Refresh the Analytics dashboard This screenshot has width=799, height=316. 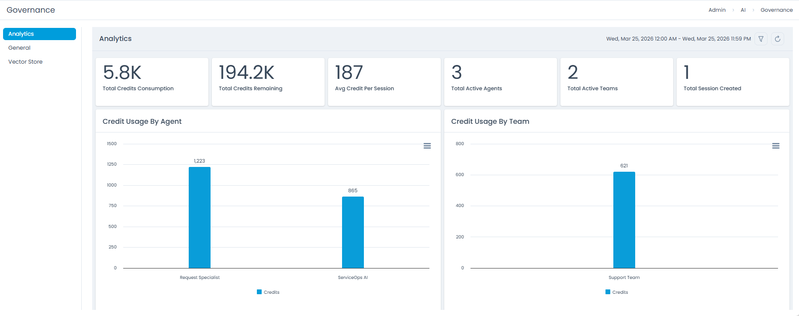coord(778,39)
